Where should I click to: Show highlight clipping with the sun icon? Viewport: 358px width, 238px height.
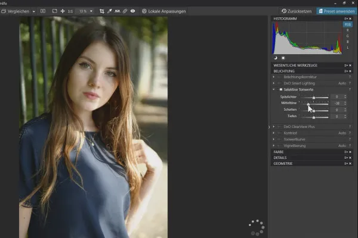pos(282,58)
